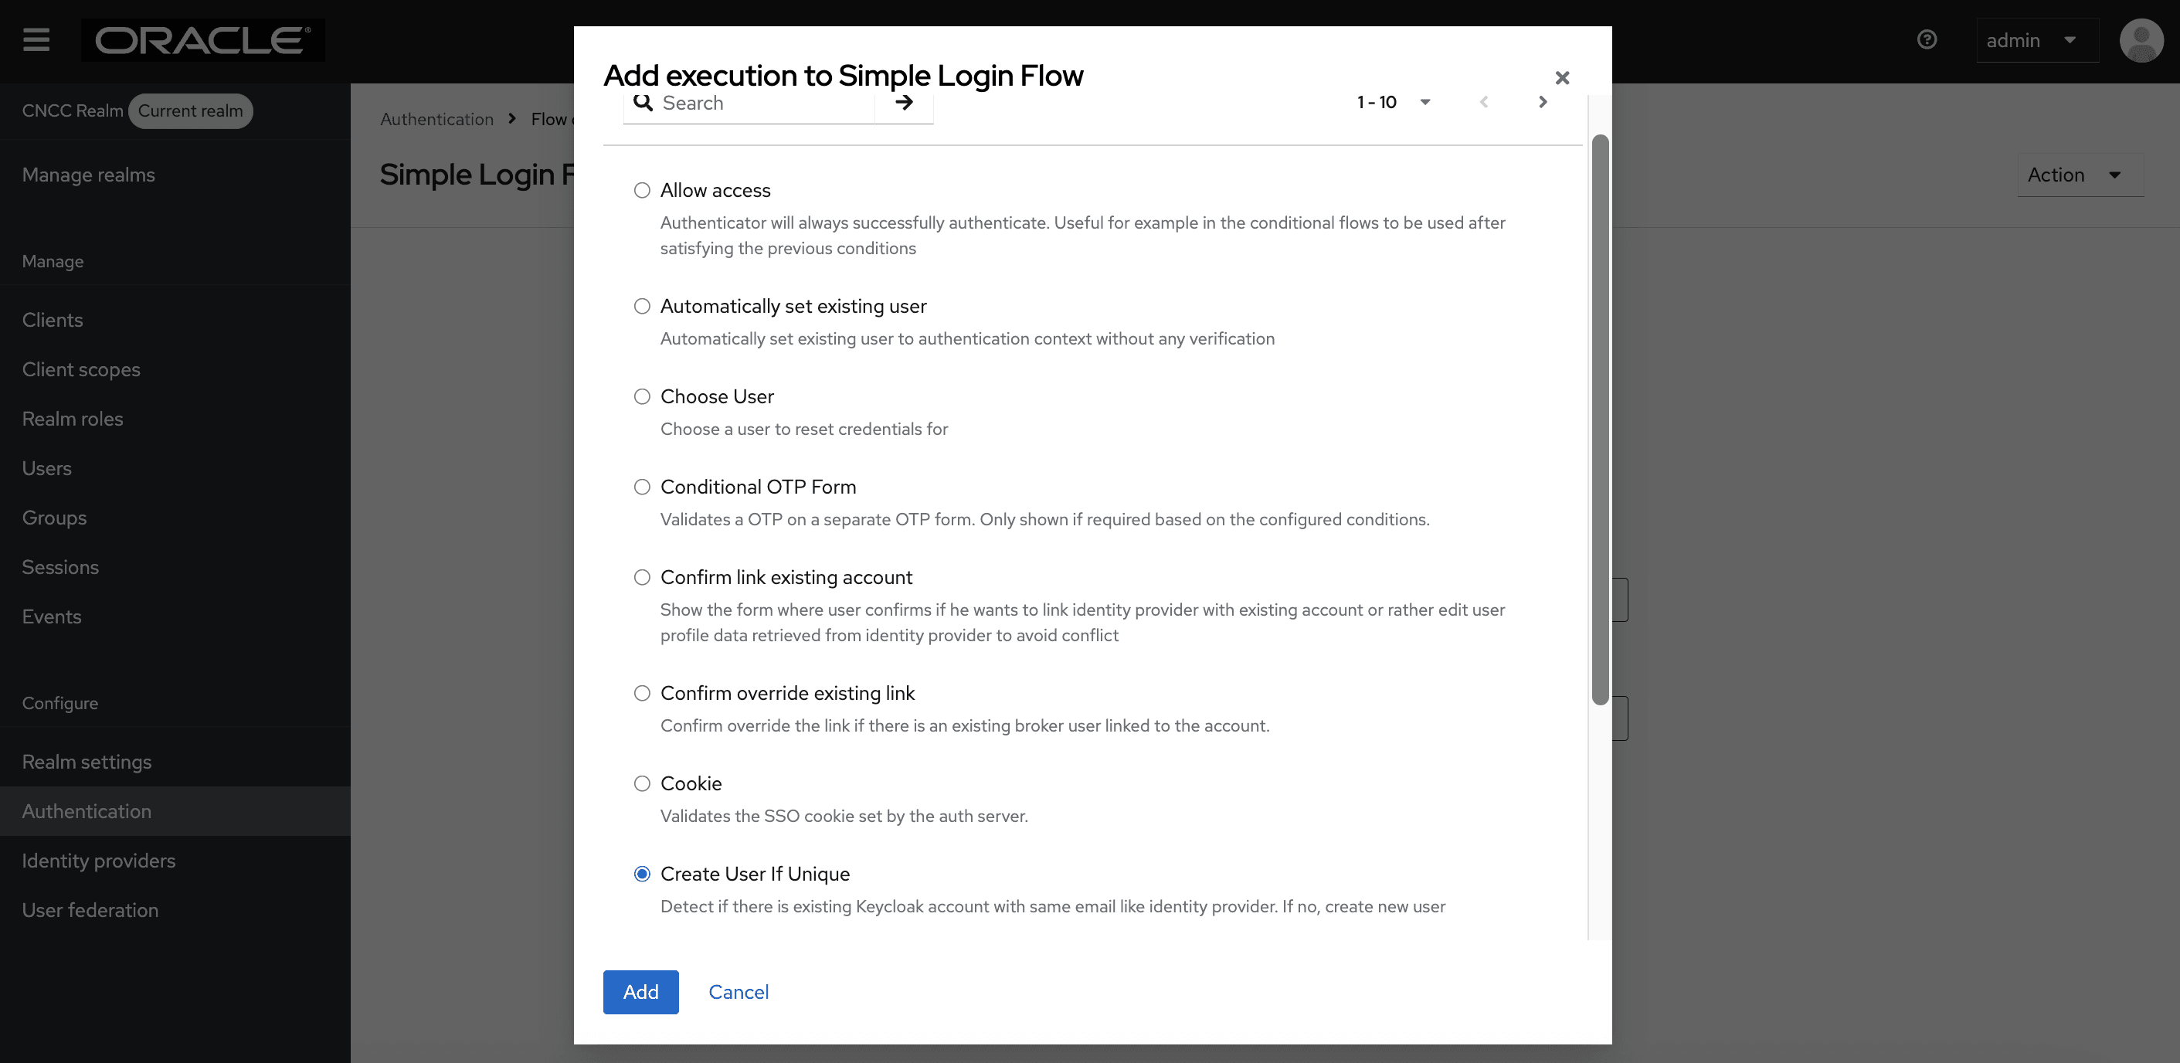Image resolution: width=2180 pixels, height=1063 pixels.
Task: Open Realm settings from the sidebar
Action: point(87,761)
